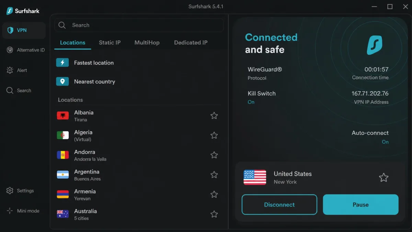Switch to the MultiHop tab
412x232 pixels.
[x=147, y=43]
